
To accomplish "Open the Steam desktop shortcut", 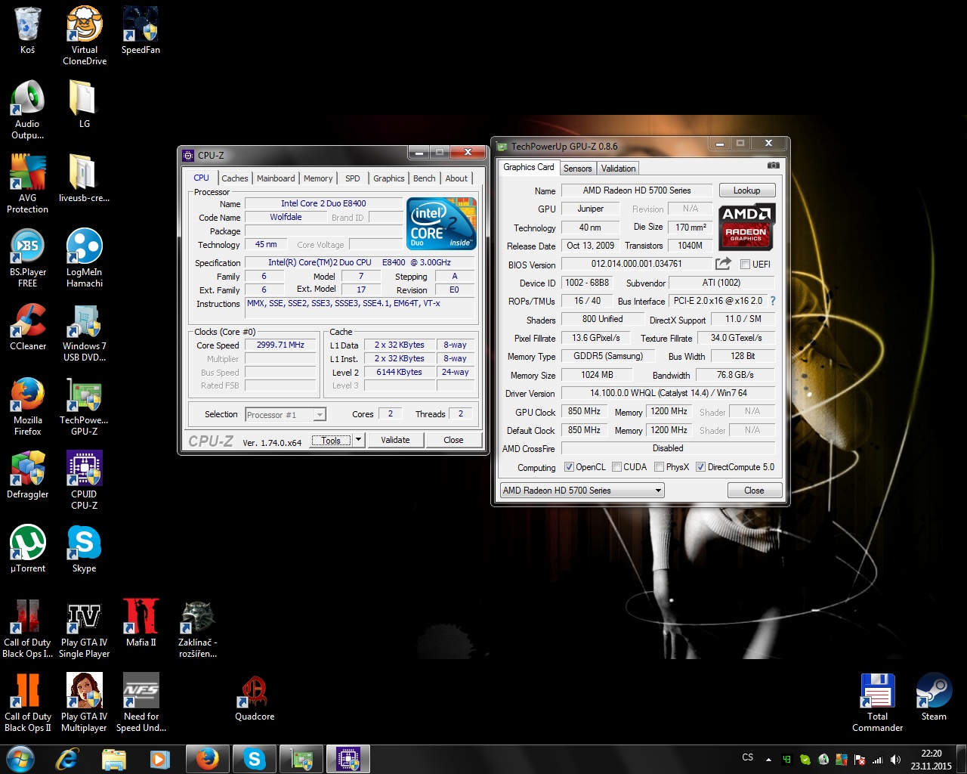I will [934, 696].
